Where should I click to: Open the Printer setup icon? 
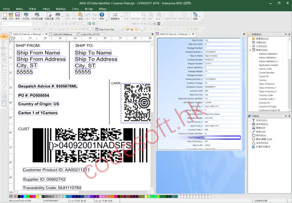[37, 15]
